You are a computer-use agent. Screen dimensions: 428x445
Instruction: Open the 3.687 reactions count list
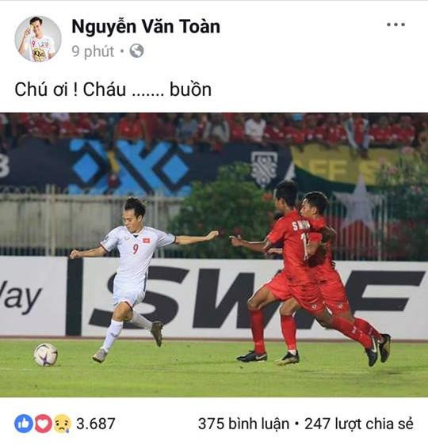[95, 424]
